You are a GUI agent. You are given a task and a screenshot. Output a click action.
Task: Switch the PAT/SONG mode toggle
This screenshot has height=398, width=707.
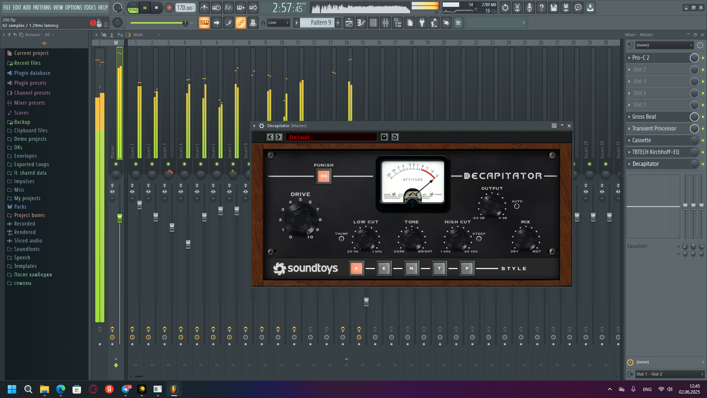[x=133, y=8]
